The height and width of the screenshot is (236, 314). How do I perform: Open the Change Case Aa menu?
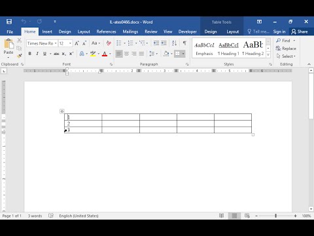pos(96,43)
